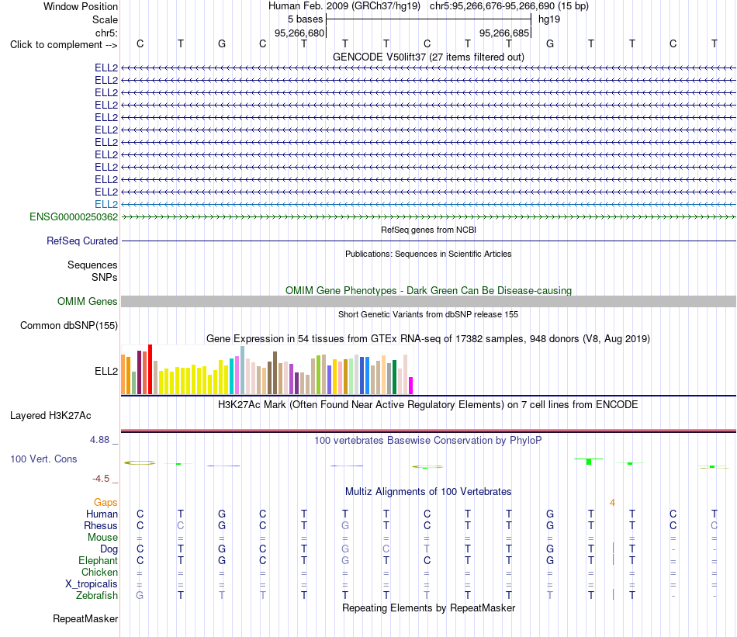
Task: Open the GENCODE V50lift37 track title
Action: pos(428,57)
